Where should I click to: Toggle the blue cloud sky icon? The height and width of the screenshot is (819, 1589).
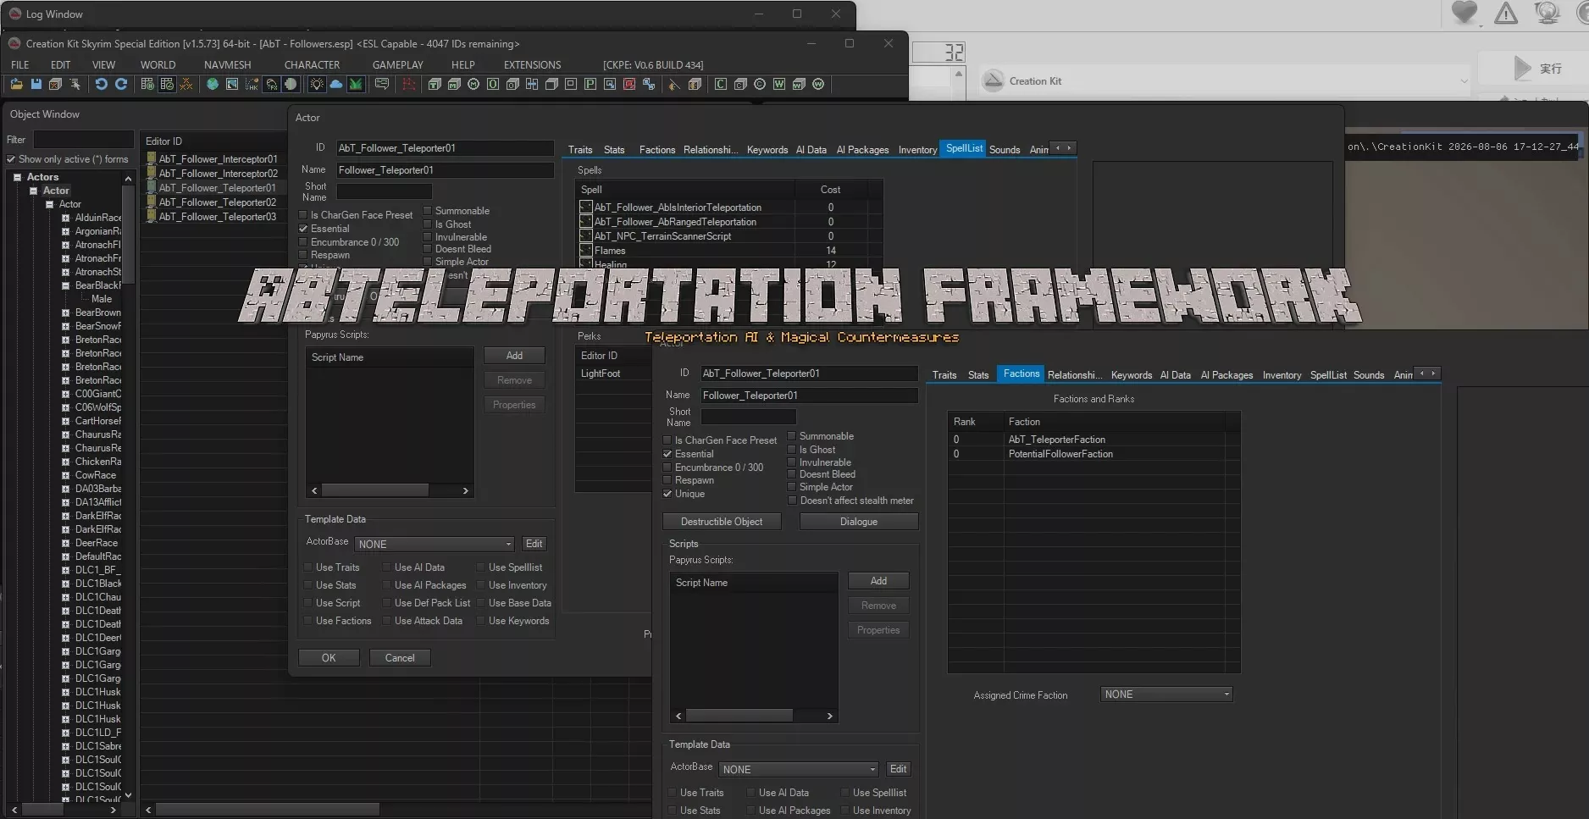336,84
